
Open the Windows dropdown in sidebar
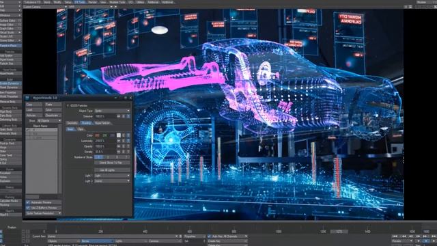pyautogui.click(x=11, y=15)
